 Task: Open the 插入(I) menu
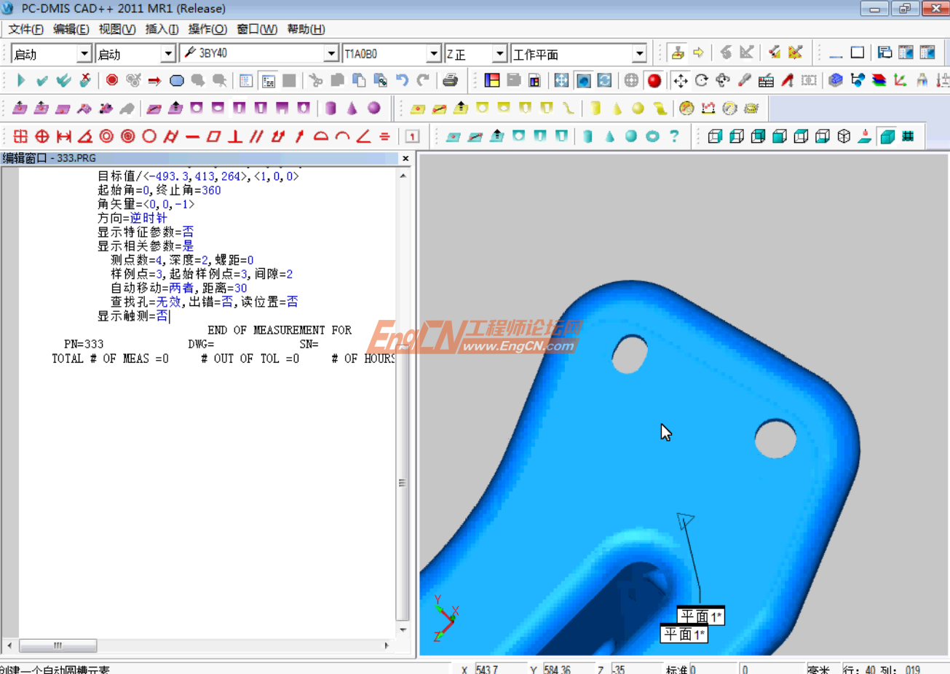[x=162, y=29]
